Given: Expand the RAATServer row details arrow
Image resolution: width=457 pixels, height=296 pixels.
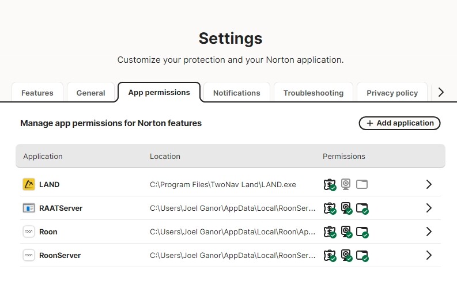Looking at the screenshot, I should tap(429, 208).
